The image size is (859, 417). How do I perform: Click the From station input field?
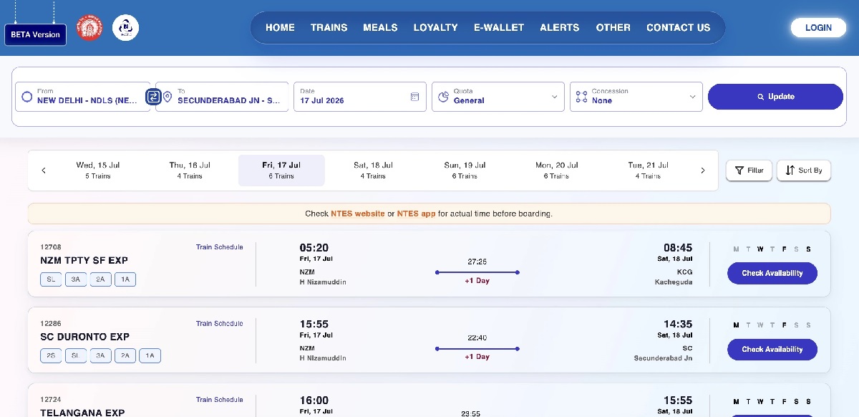83,97
